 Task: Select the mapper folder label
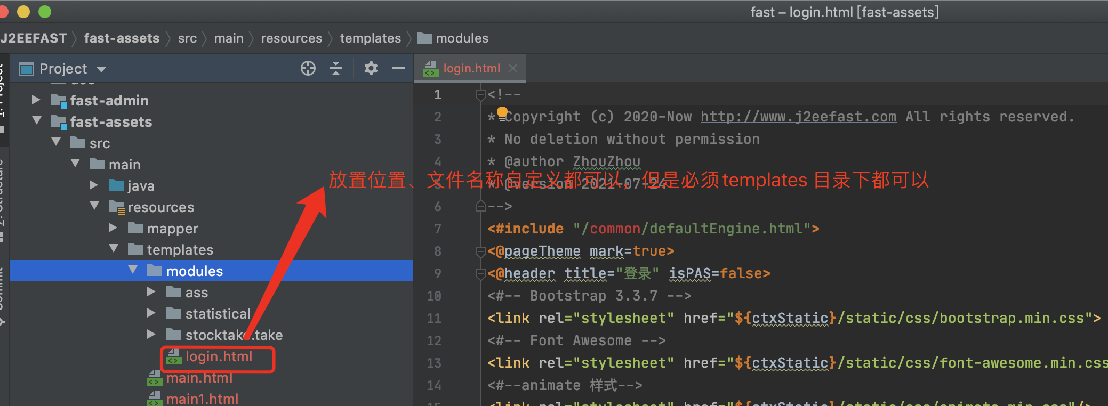tap(172, 229)
